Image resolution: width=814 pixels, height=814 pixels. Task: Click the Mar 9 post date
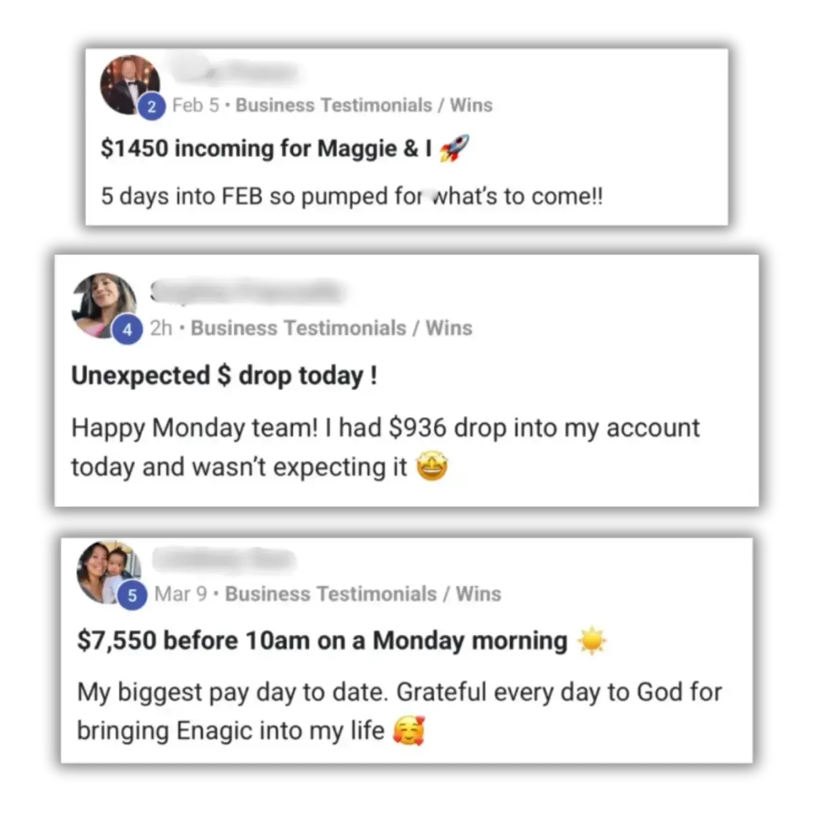pyautogui.click(x=180, y=594)
